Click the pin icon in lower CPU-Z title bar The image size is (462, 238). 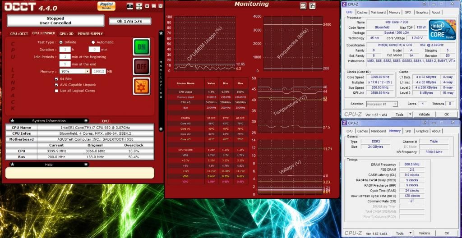click(x=425, y=123)
